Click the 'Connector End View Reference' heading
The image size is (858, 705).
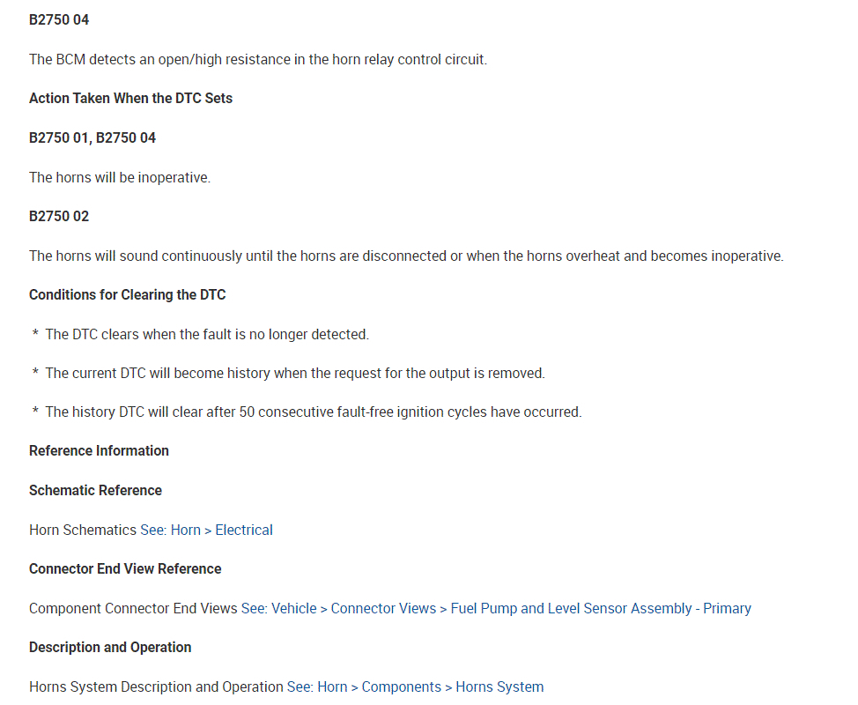125,568
